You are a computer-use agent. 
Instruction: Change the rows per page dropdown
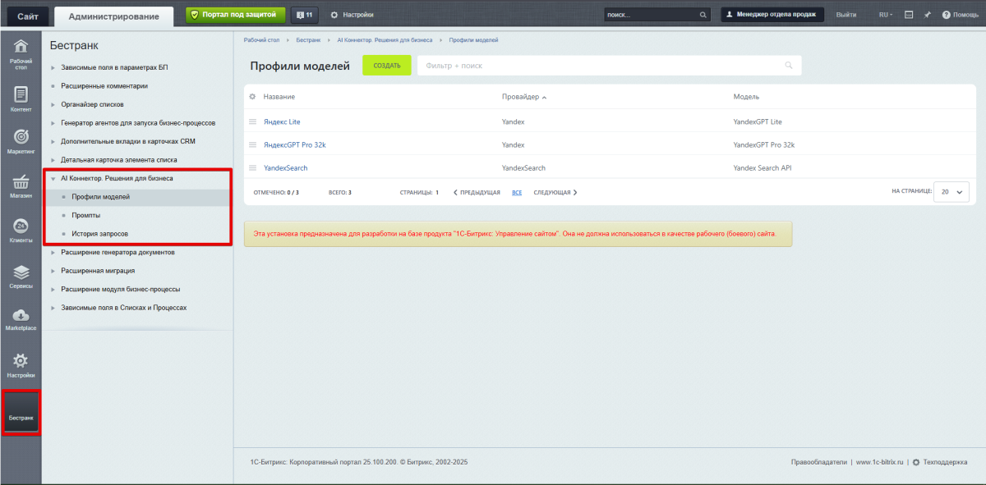coord(951,191)
